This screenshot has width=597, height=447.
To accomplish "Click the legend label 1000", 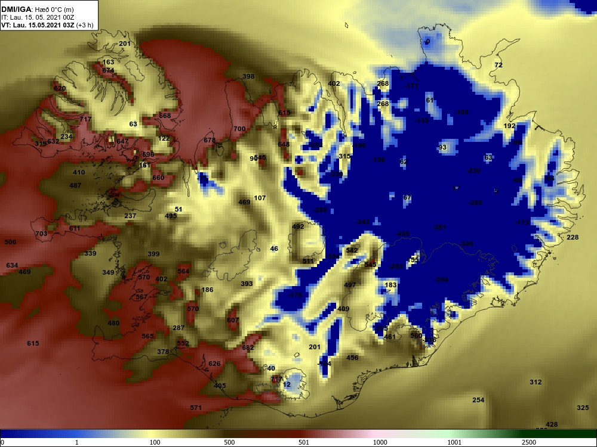I will pos(380,442).
